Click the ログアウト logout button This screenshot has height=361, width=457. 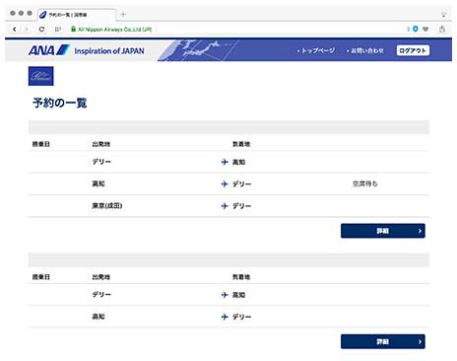coord(413,50)
